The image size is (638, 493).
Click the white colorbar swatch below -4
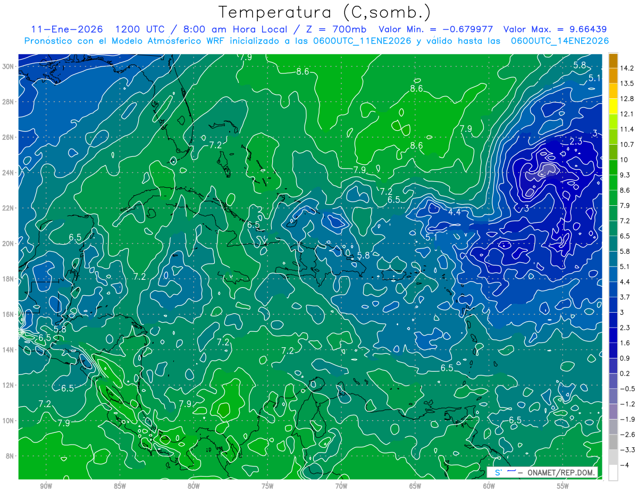pos(613,473)
